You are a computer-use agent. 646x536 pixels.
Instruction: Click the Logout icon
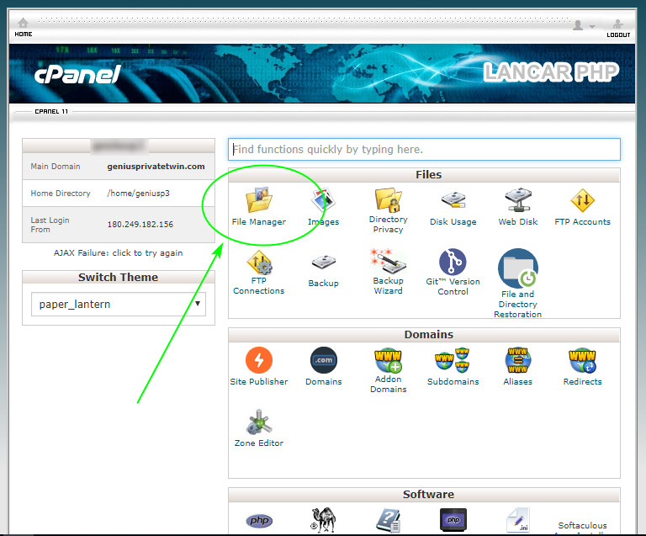pyautogui.click(x=618, y=29)
